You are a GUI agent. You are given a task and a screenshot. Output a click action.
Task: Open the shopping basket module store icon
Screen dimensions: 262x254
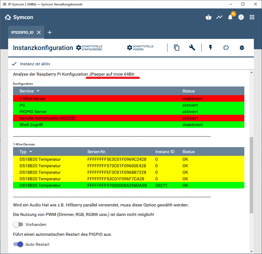tap(209, 17)
